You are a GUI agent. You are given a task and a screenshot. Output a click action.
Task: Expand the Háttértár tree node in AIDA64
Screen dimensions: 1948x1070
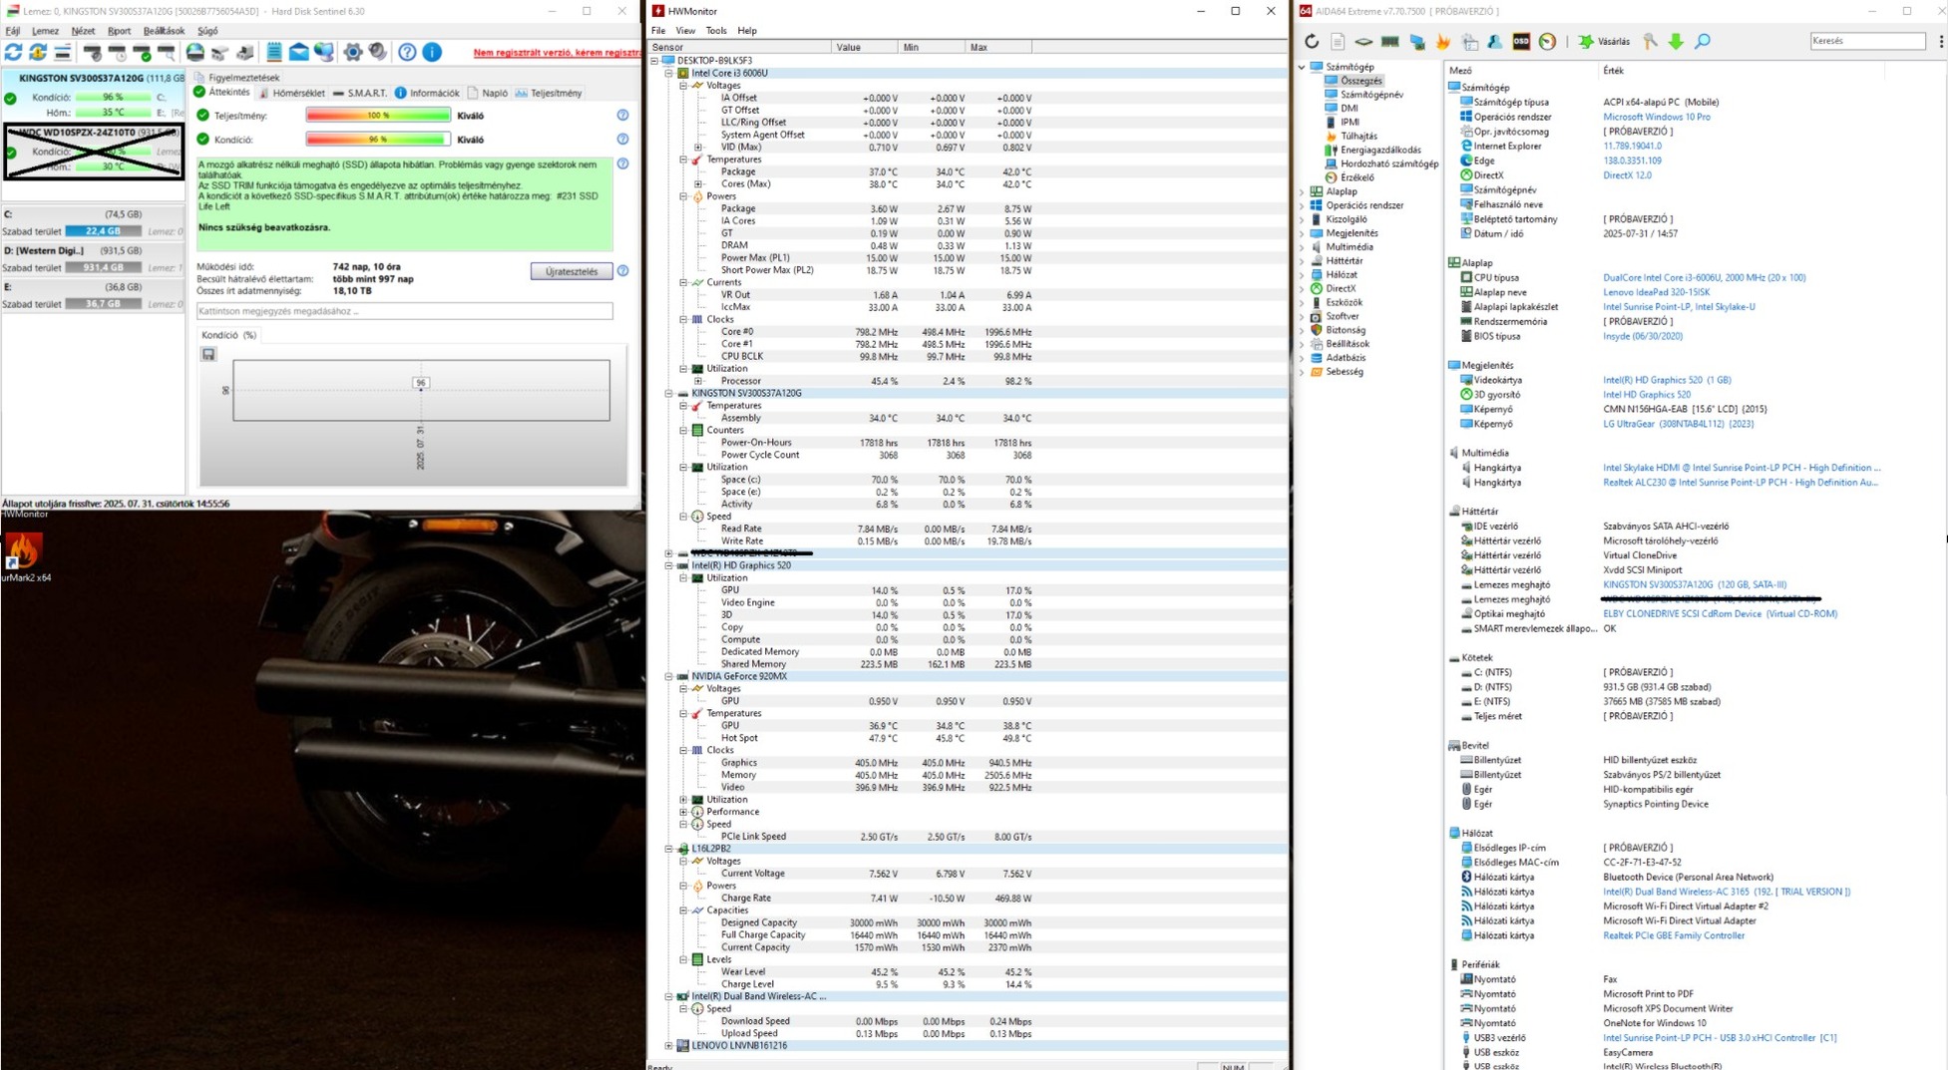1303,260
